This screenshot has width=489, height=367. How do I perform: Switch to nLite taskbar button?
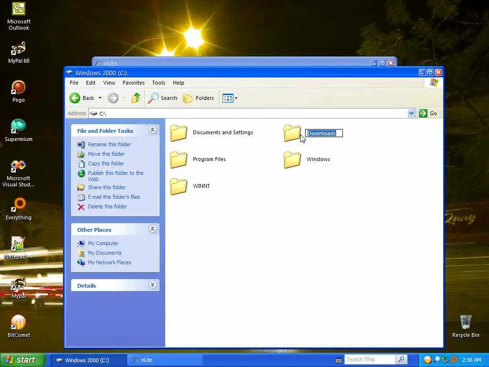(165, 360)
